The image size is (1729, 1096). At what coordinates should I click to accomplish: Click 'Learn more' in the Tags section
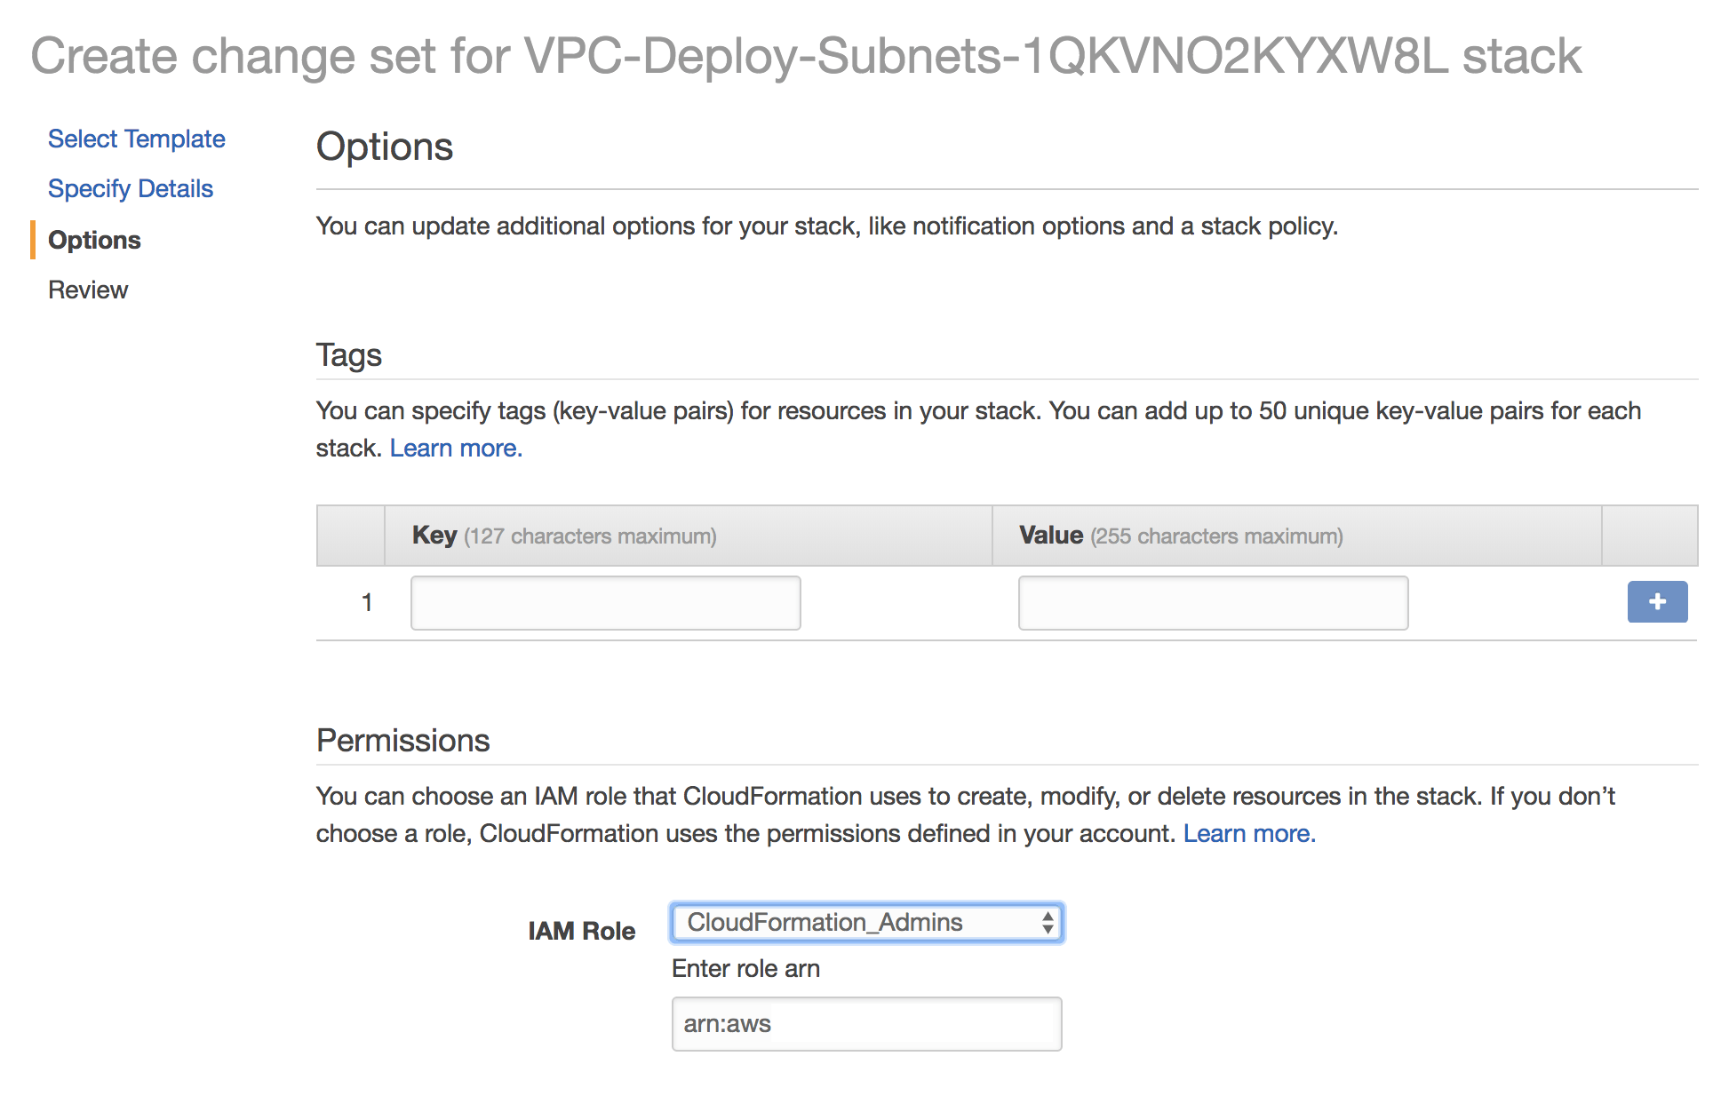[x=455, y=448]
